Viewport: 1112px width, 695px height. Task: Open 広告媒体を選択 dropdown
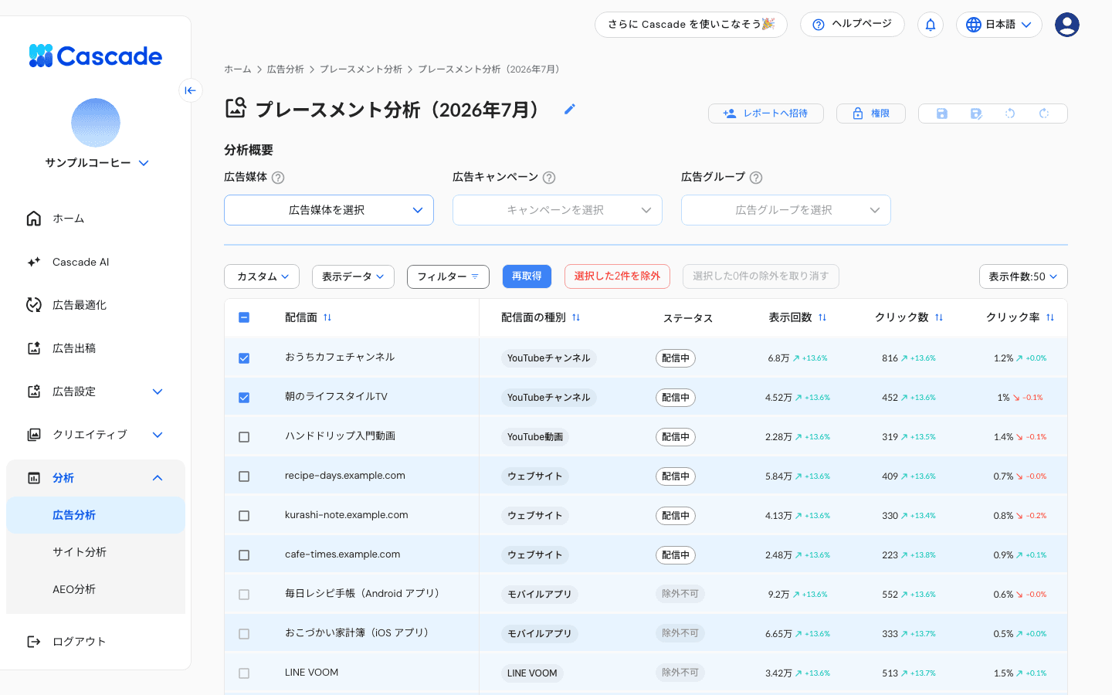(329, 210)
